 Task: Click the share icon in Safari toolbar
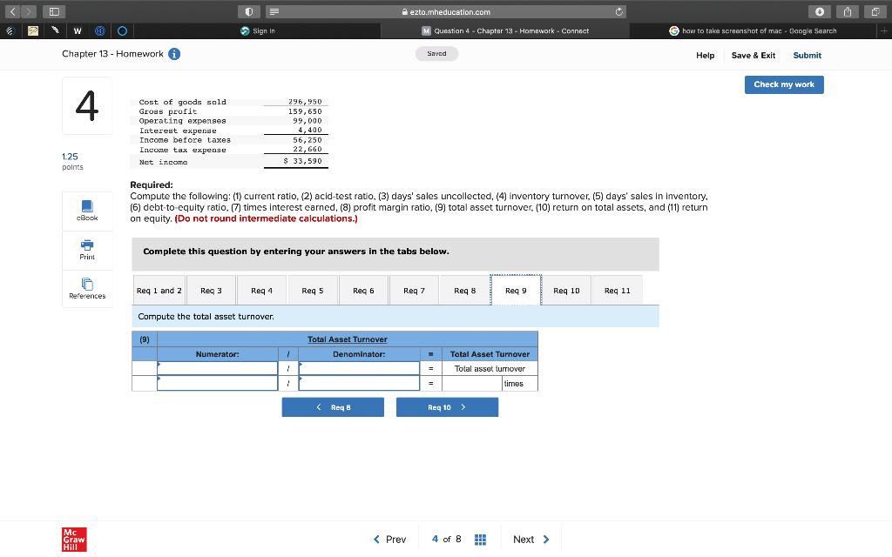[846, 11]
